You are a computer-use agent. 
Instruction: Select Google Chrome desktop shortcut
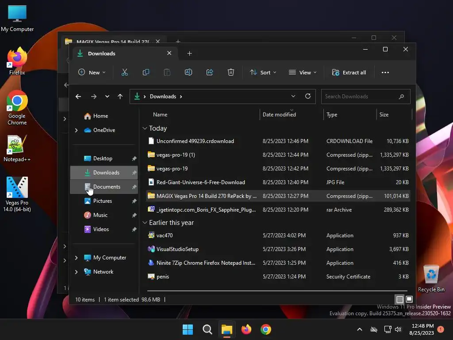point(17,108)
